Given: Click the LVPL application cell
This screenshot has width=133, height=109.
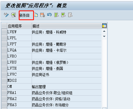Looking at the screenshot, I should 19,38.
